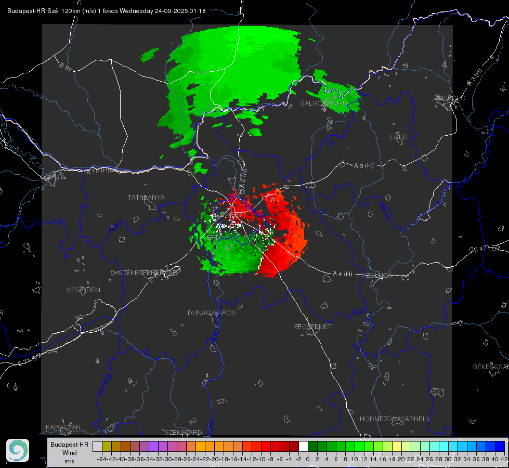Click the SZEKSZARD city label
Viewport: 509px width, 468px height.
pos(184,432)
